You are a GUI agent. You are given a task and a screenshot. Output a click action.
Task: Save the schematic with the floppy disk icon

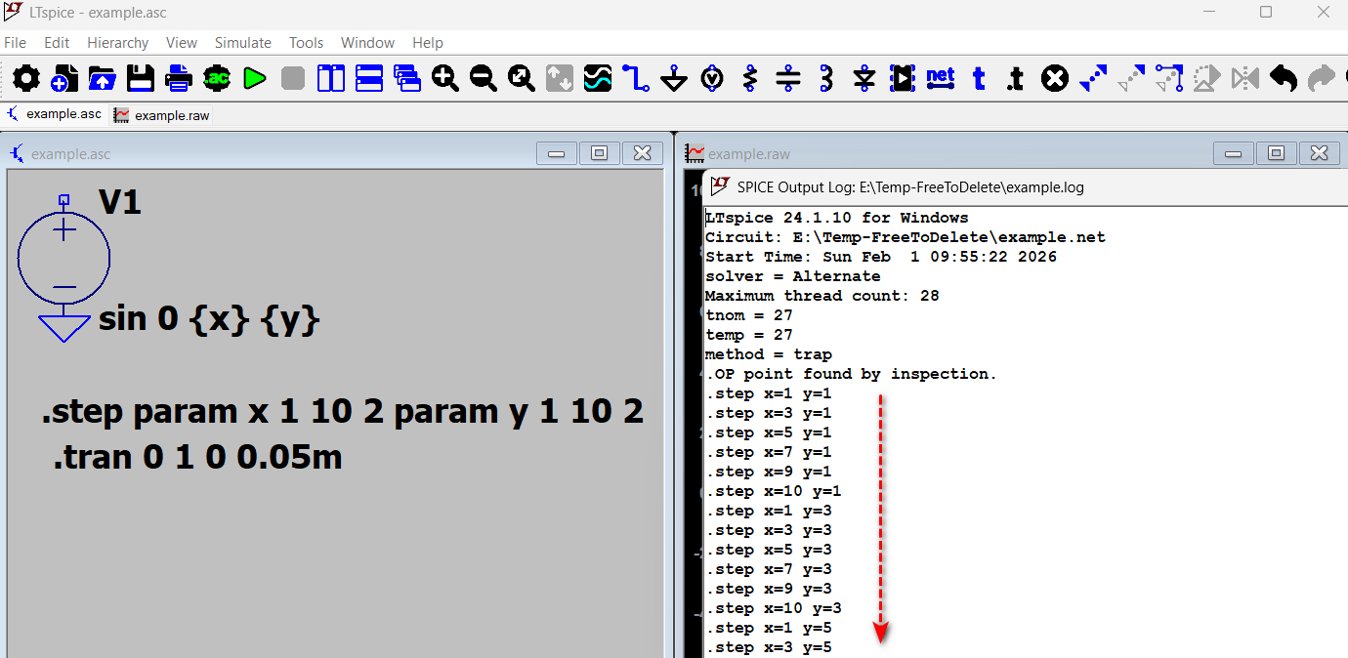(141, 79)
